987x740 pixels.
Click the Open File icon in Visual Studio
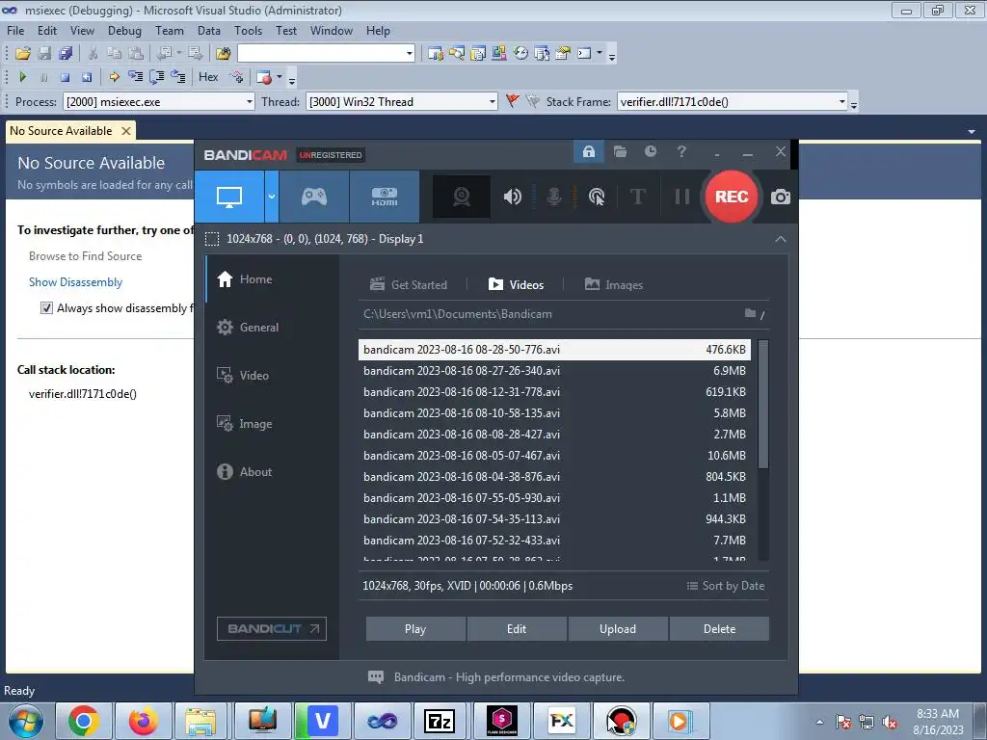pos(23,54)
